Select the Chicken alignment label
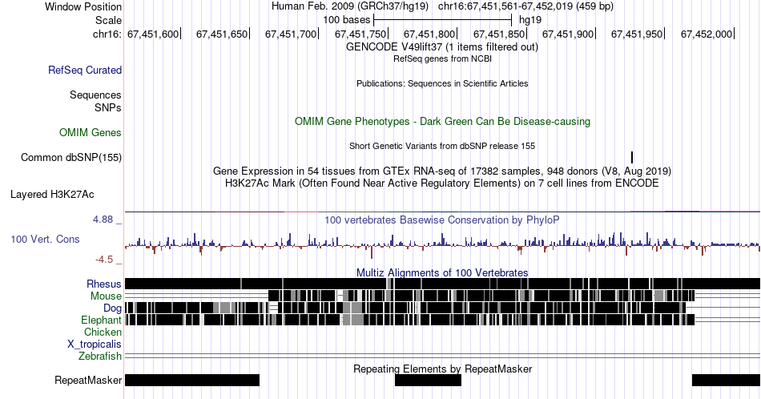Viewport: 761px width, 399px height. click(x=103, y=332)
